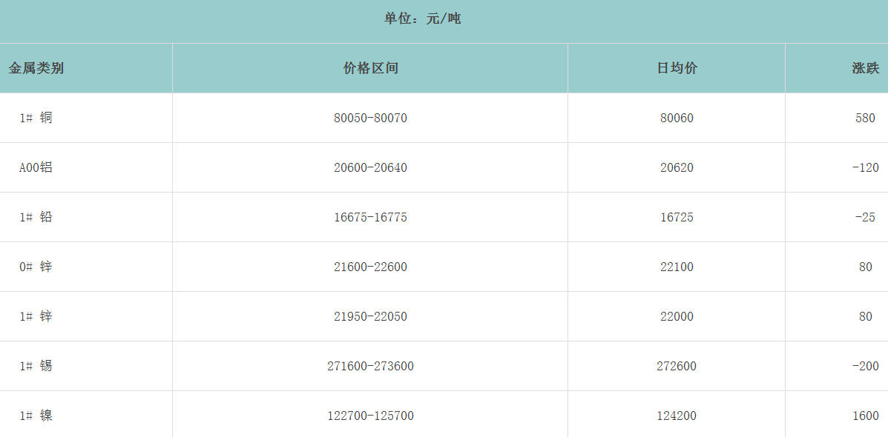Click the 涨跌 column header
Image resolution: width=888 pixels, height=437 pixels.
[x=865, y=68]
